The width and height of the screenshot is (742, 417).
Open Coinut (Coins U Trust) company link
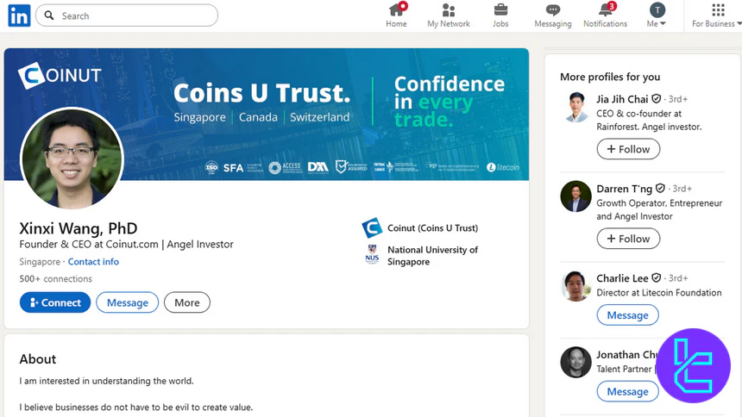pyautogui.click(x=432, y=228)
